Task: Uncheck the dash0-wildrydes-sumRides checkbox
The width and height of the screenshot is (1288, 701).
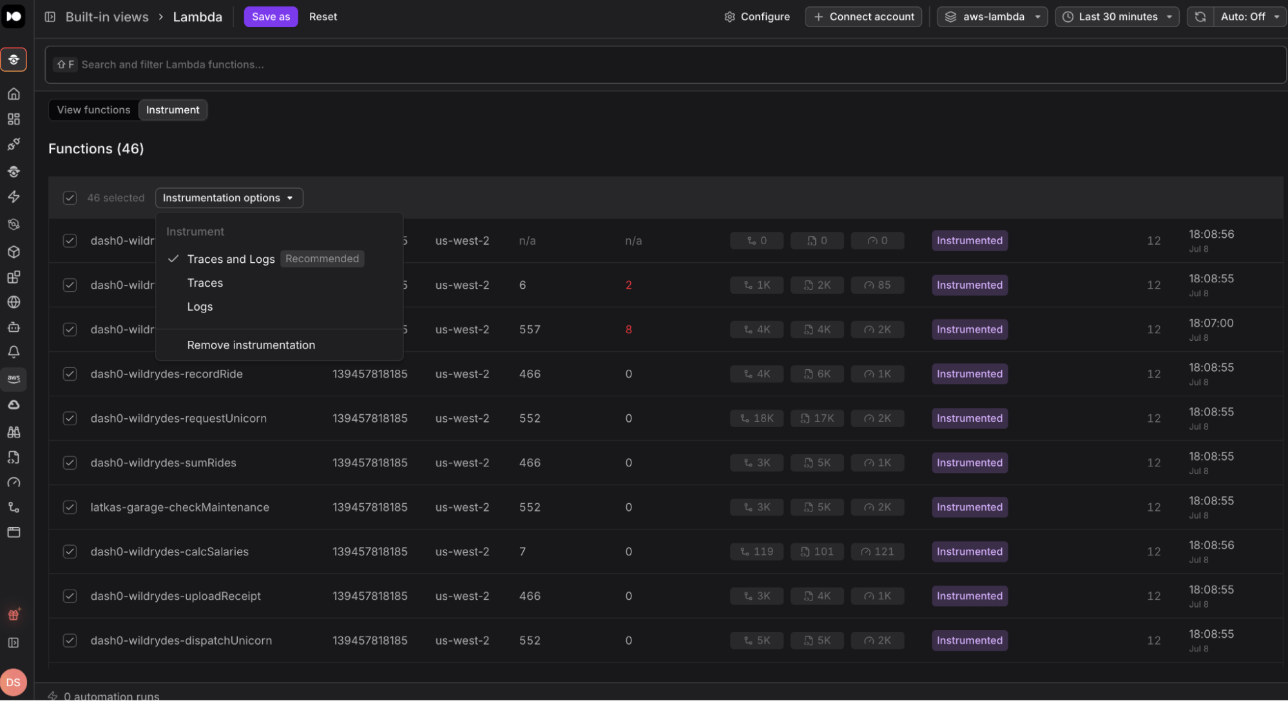Action: [70, 463]
